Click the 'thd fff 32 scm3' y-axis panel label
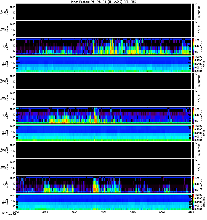The image size is (207, 220). point(4,98)
